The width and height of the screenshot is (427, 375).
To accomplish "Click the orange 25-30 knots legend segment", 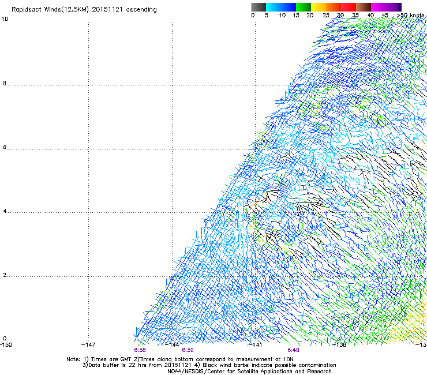I will 334,7.
